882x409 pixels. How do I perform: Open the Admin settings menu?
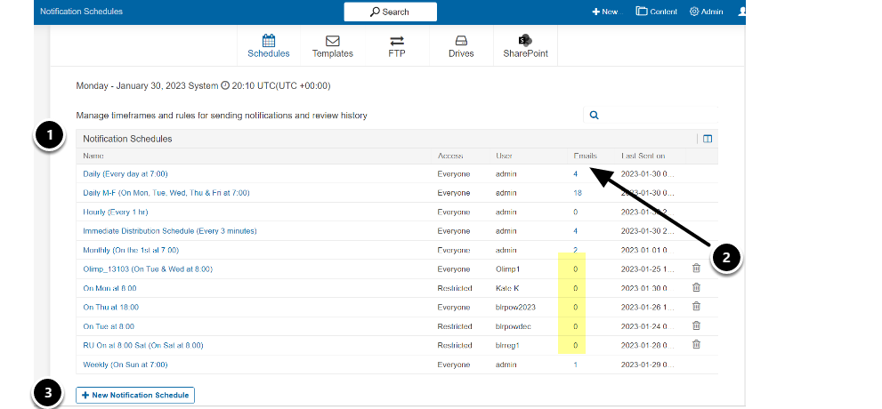(x=706, y=12)
